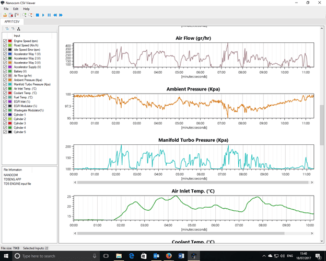Rewind with the blue double-left arrow

(x=55, y=15)
